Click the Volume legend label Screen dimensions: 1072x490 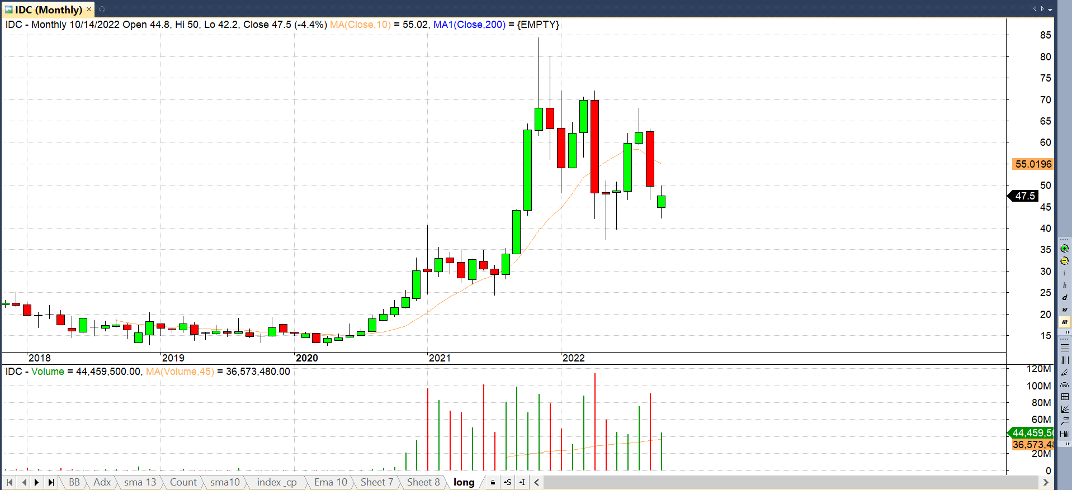click(48, 372)
